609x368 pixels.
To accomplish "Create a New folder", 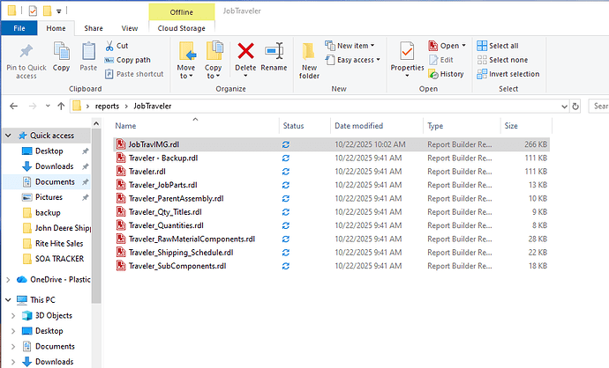I will click(309, 61).
